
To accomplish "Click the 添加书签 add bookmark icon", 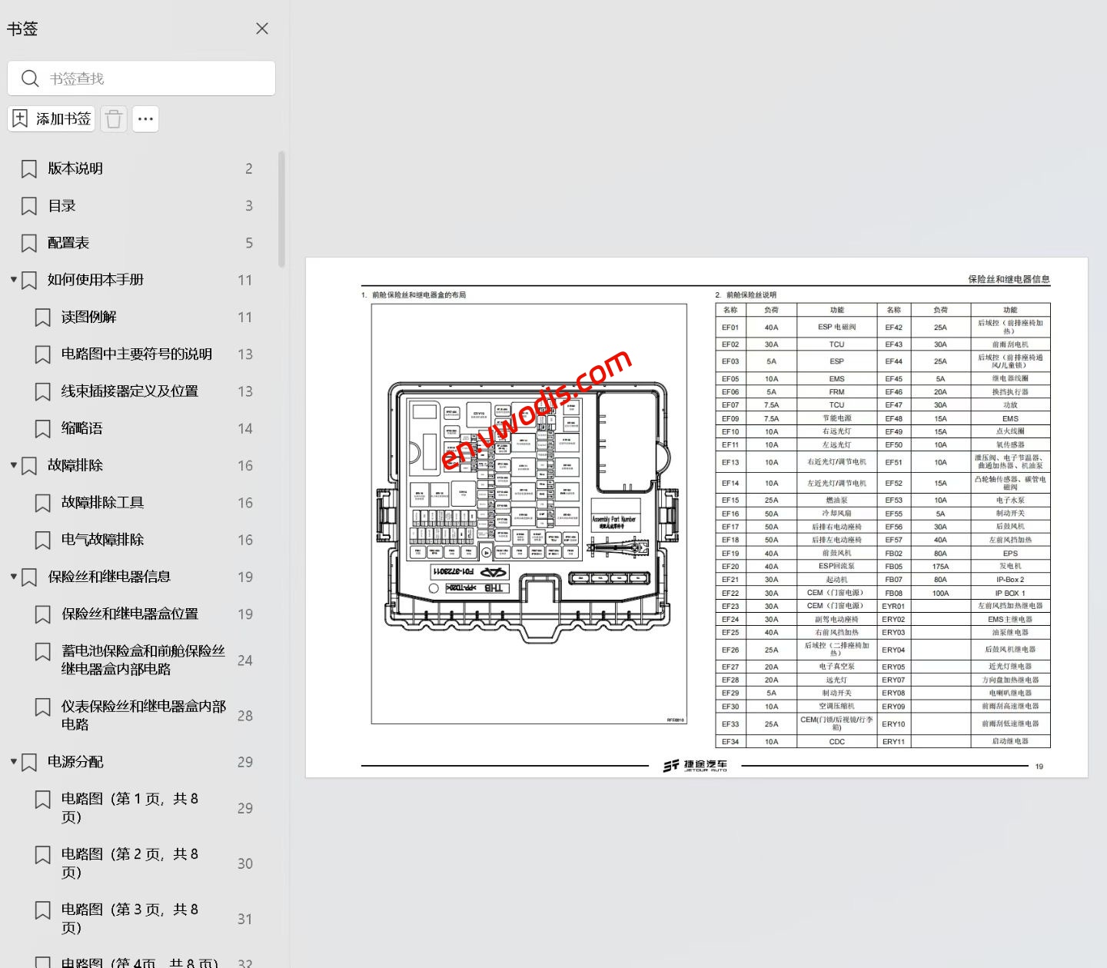I will (x=19, y=118).
